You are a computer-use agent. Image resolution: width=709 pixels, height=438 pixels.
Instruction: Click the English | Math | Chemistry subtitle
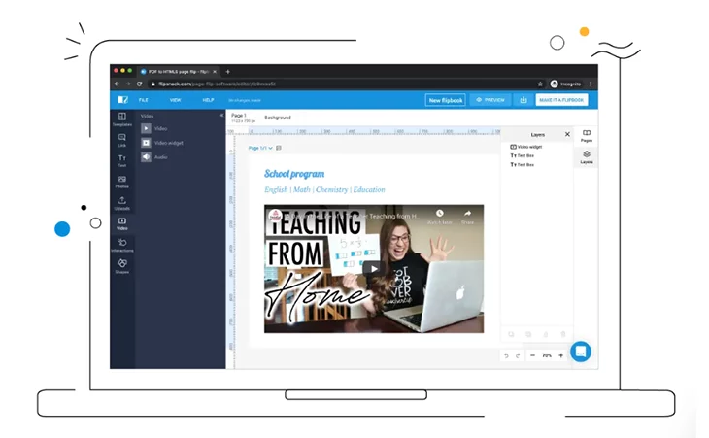pos(324,189)
